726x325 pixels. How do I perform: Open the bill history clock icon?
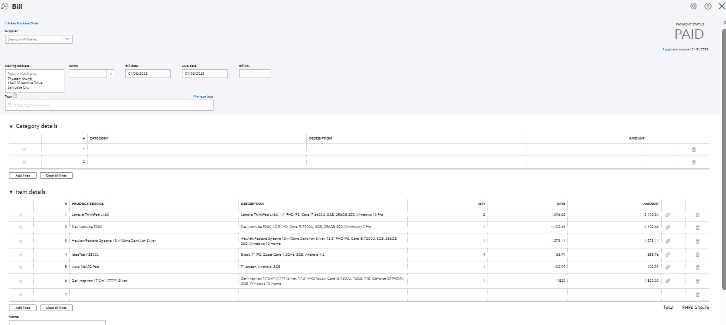tap(5, 6)
